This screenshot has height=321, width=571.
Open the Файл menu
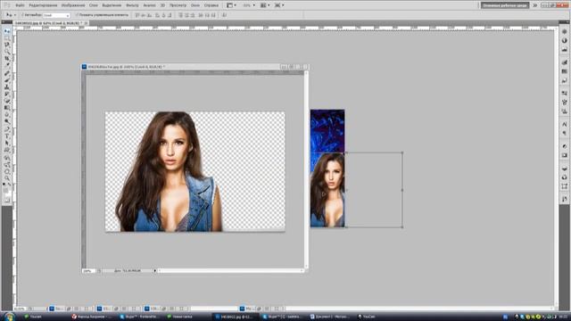pos(20,5)
